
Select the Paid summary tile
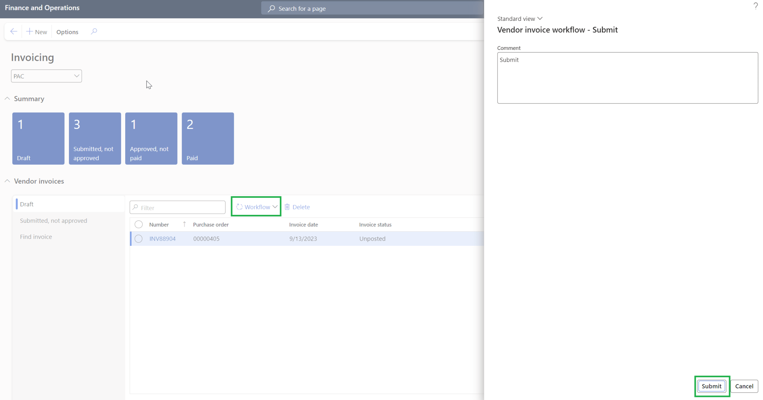(208, 138)
